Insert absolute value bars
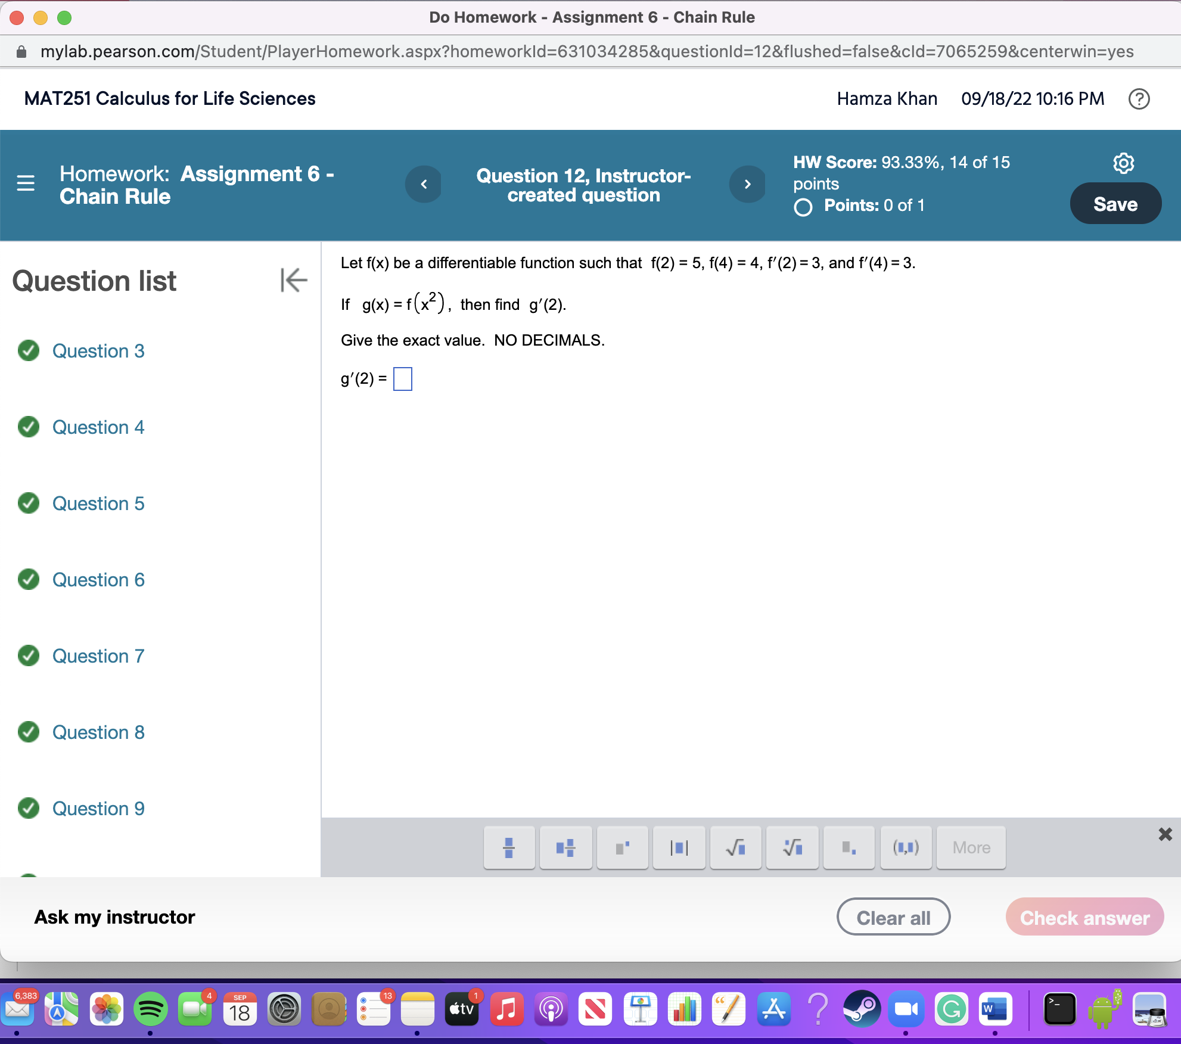The height and width of the screenshot is (1044, 1181). 679,847
